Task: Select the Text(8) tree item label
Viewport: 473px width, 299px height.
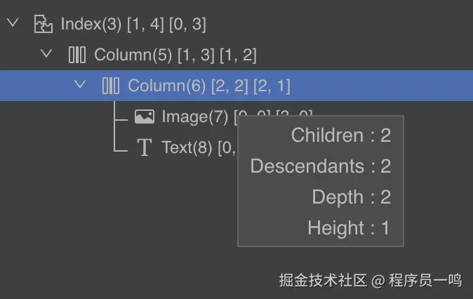Action: (189, 147)
